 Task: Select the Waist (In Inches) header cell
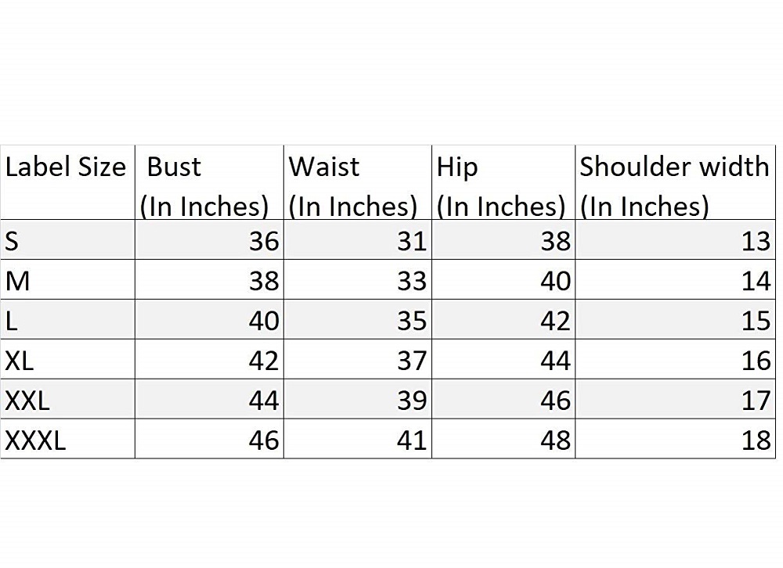[358, 182]
